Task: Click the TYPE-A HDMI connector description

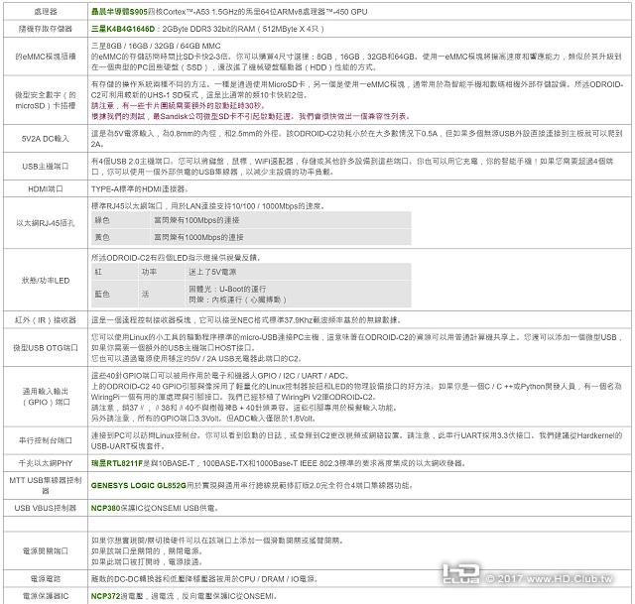Action: (140, 189)
